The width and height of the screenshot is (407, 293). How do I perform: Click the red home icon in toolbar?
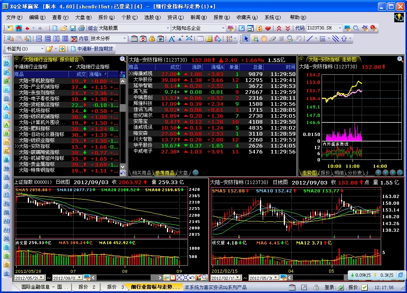19,28
